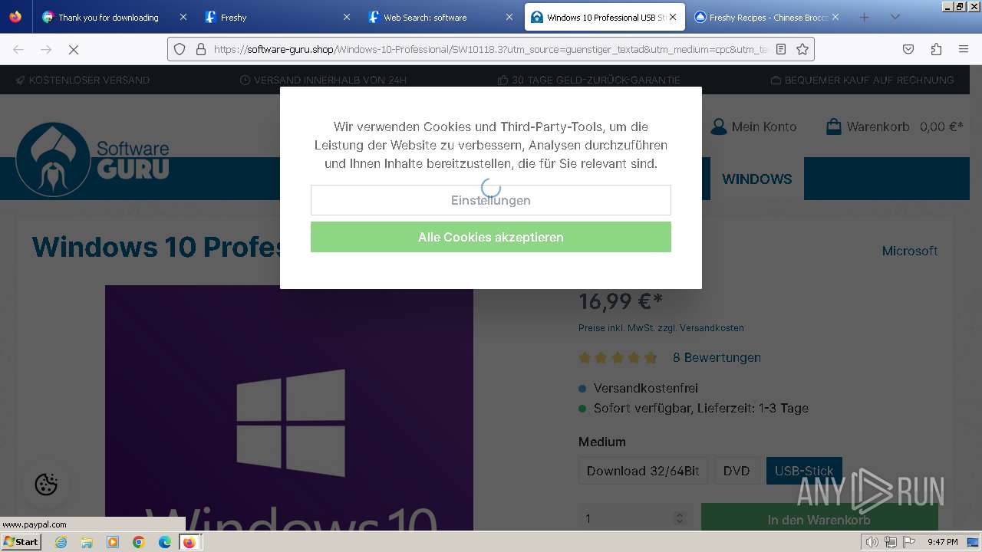Select the DVD medium option
Image resolution: width=982 pixels, height=552 pixels.
pyautogui.click(x=736, y=471)
